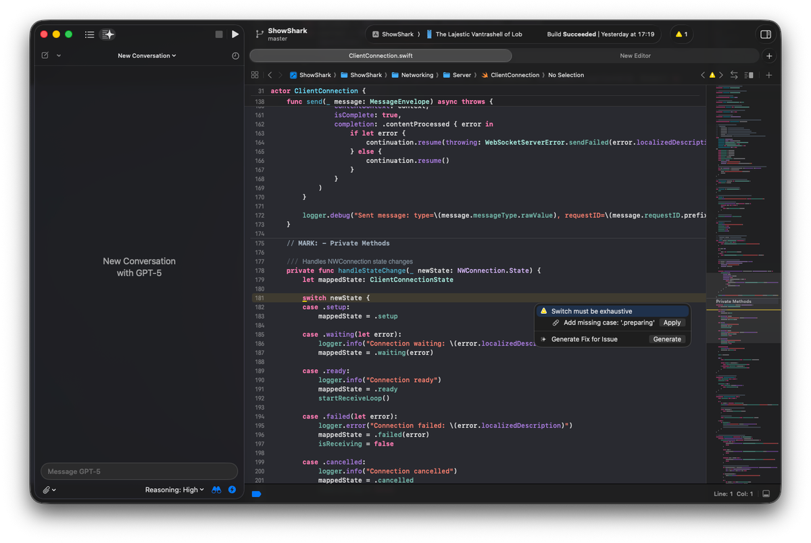Click the binoculars icon beside Reasoning

click(x=216, y=490)
